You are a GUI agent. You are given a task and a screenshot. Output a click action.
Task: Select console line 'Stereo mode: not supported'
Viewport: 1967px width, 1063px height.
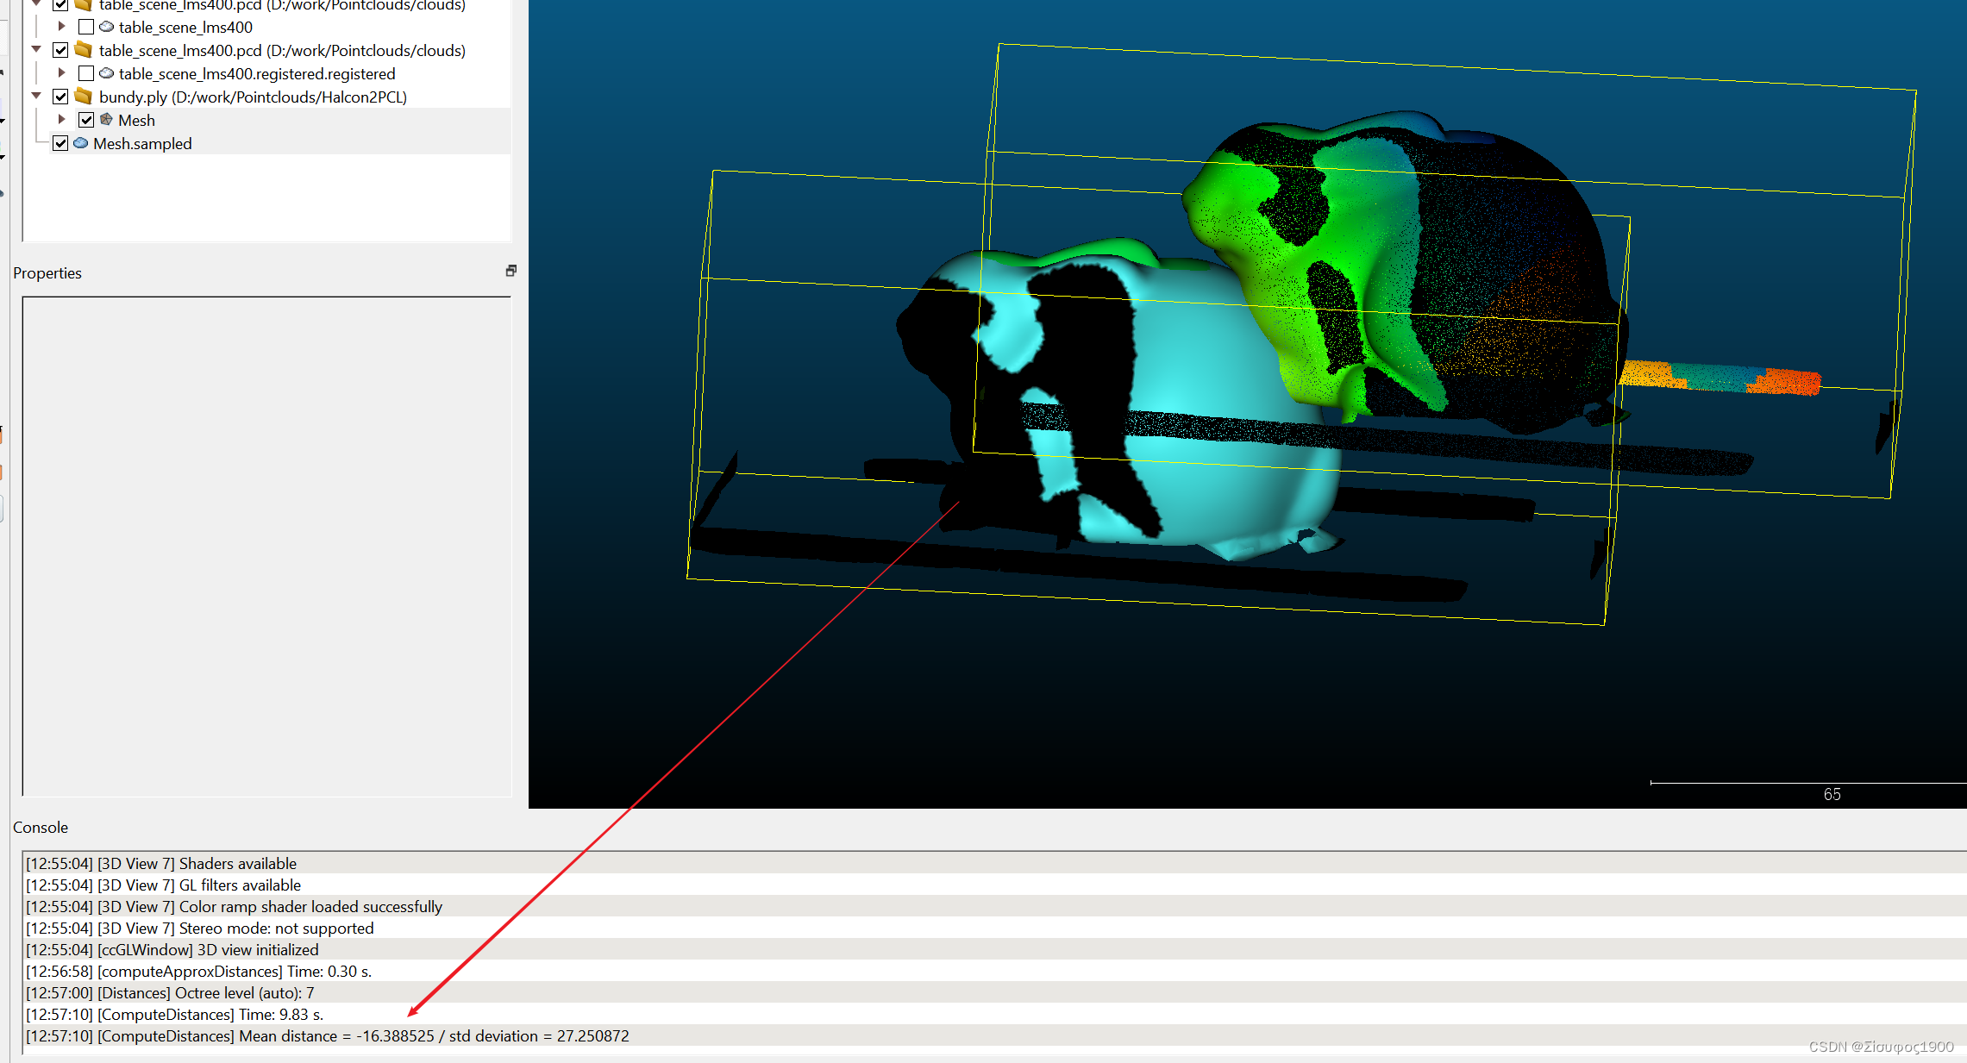click(996, 928)
